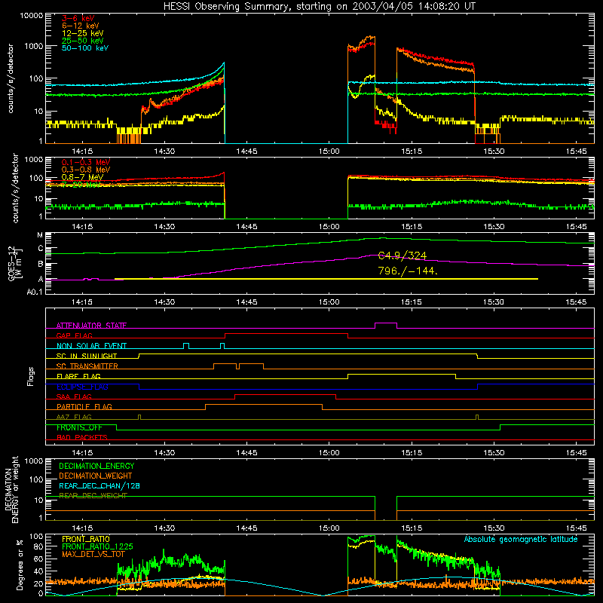
Task: Select the REAR_DEC_CHAN/128 legend label
Action: [x=99, y=485]
